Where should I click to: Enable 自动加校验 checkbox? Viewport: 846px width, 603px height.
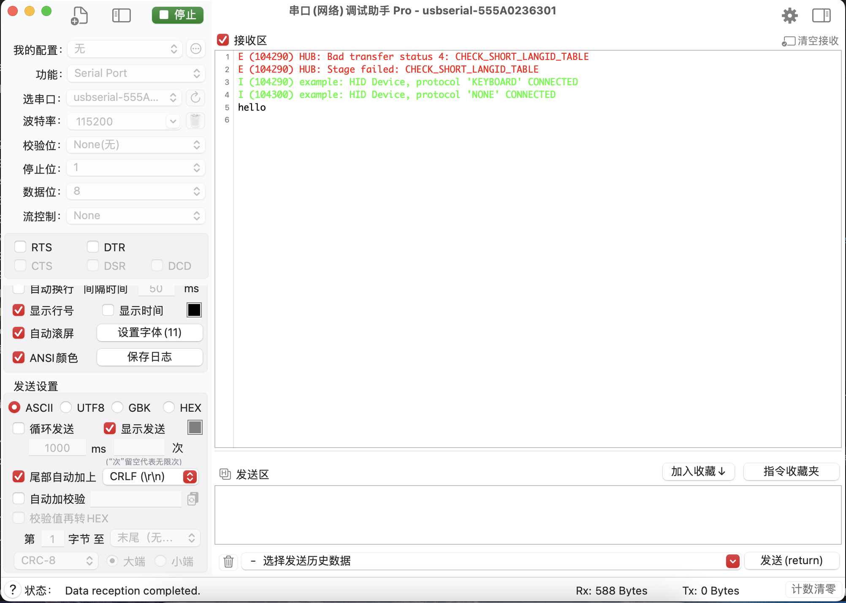(x=19, y=499)
